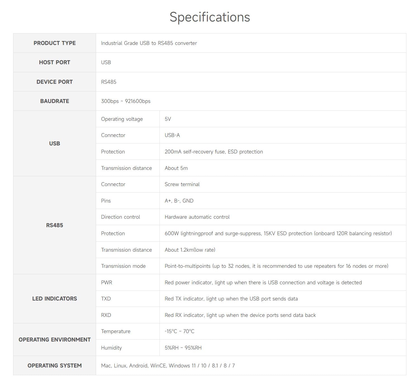The height and width of the screenshot is (385, 419).
Task: Click the LED INDICATORS header cell
Action: pyautogui.click(x=54, y=299)
